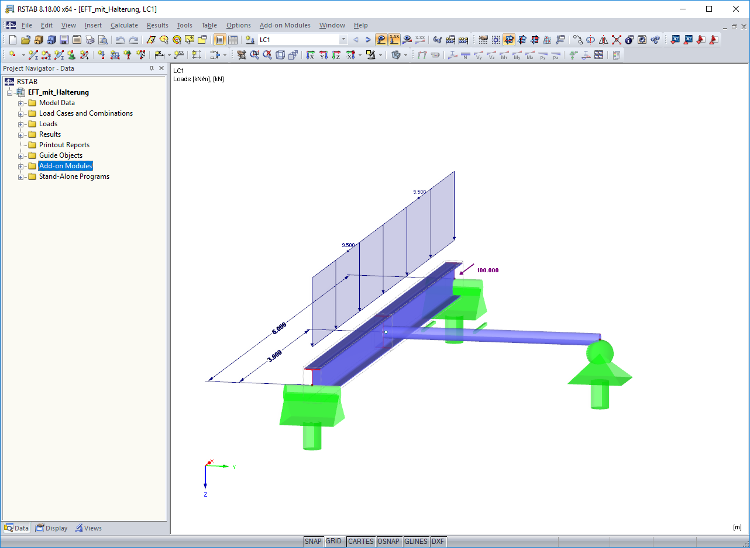750x548 pixels.
Task: Close the Project Navigator panel
Action: pyautogui.click(x=162, y=68)
